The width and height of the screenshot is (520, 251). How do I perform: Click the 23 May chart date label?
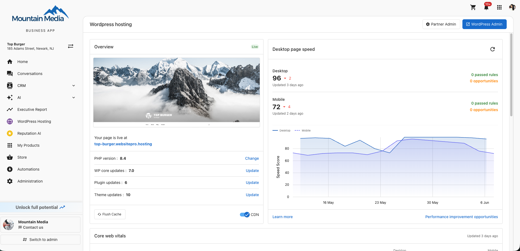coord(380,203)
